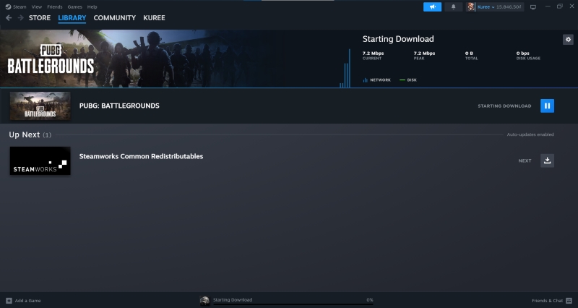578x308 pixels.
Task: Download Steamworks Common Redistributables now
Action: [547, 161]
